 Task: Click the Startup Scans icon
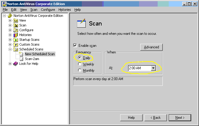tap(16, 40)
